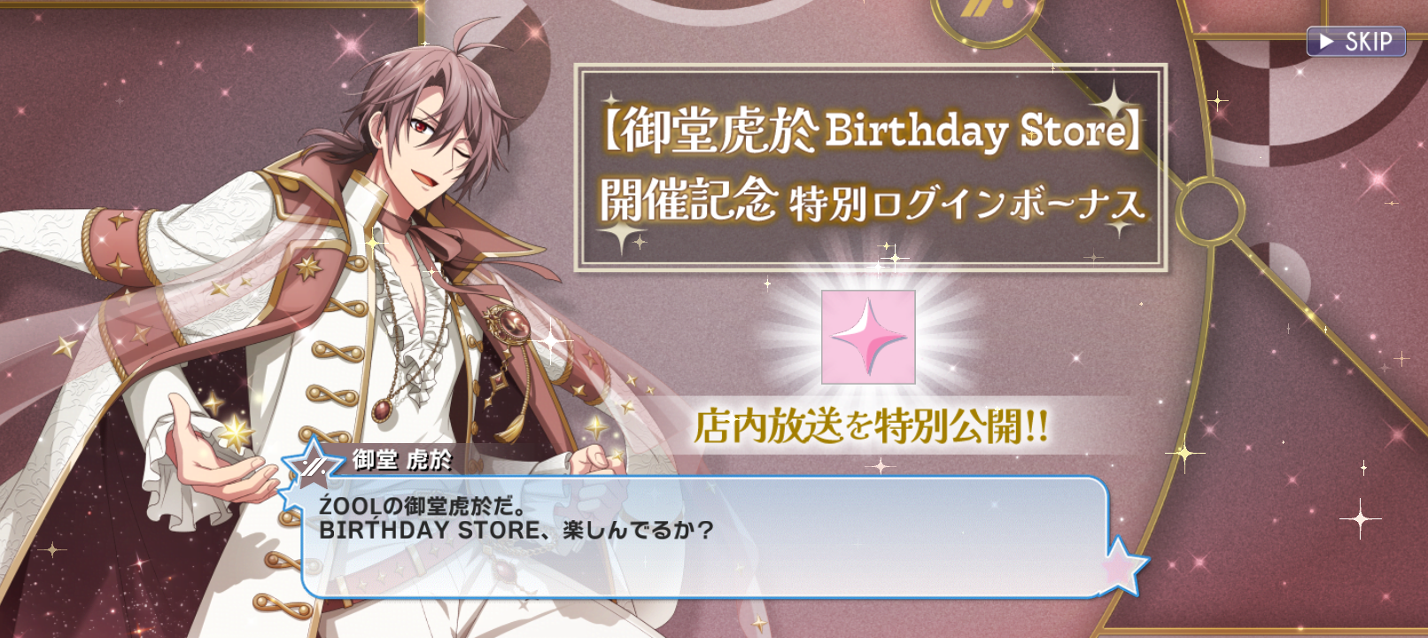The image size is (1428, 638).
Task: Click the 店内放送を特別公開!! announcement text
Action: (x=872, y=426)
